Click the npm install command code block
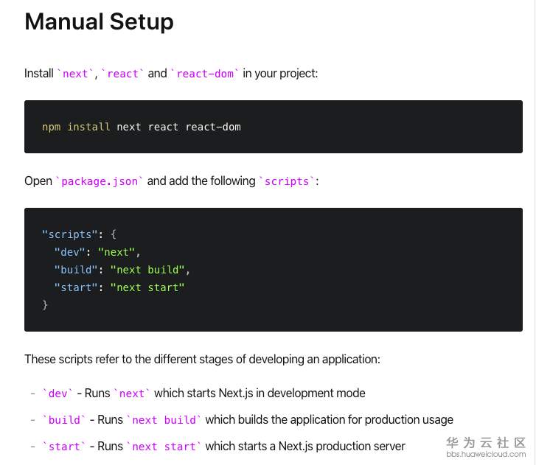 (x=142, y=127)
